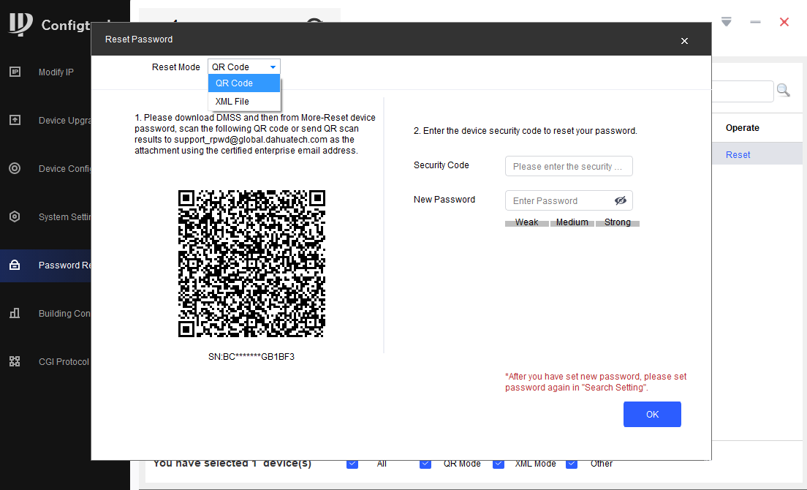Click the search box in the main window
The width and height of the screenshot is (807, 490).
coord(743,91)
